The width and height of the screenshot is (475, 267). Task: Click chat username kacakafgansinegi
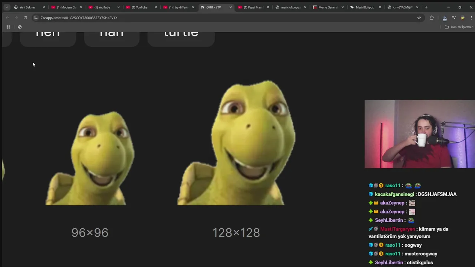coord(394,194)
